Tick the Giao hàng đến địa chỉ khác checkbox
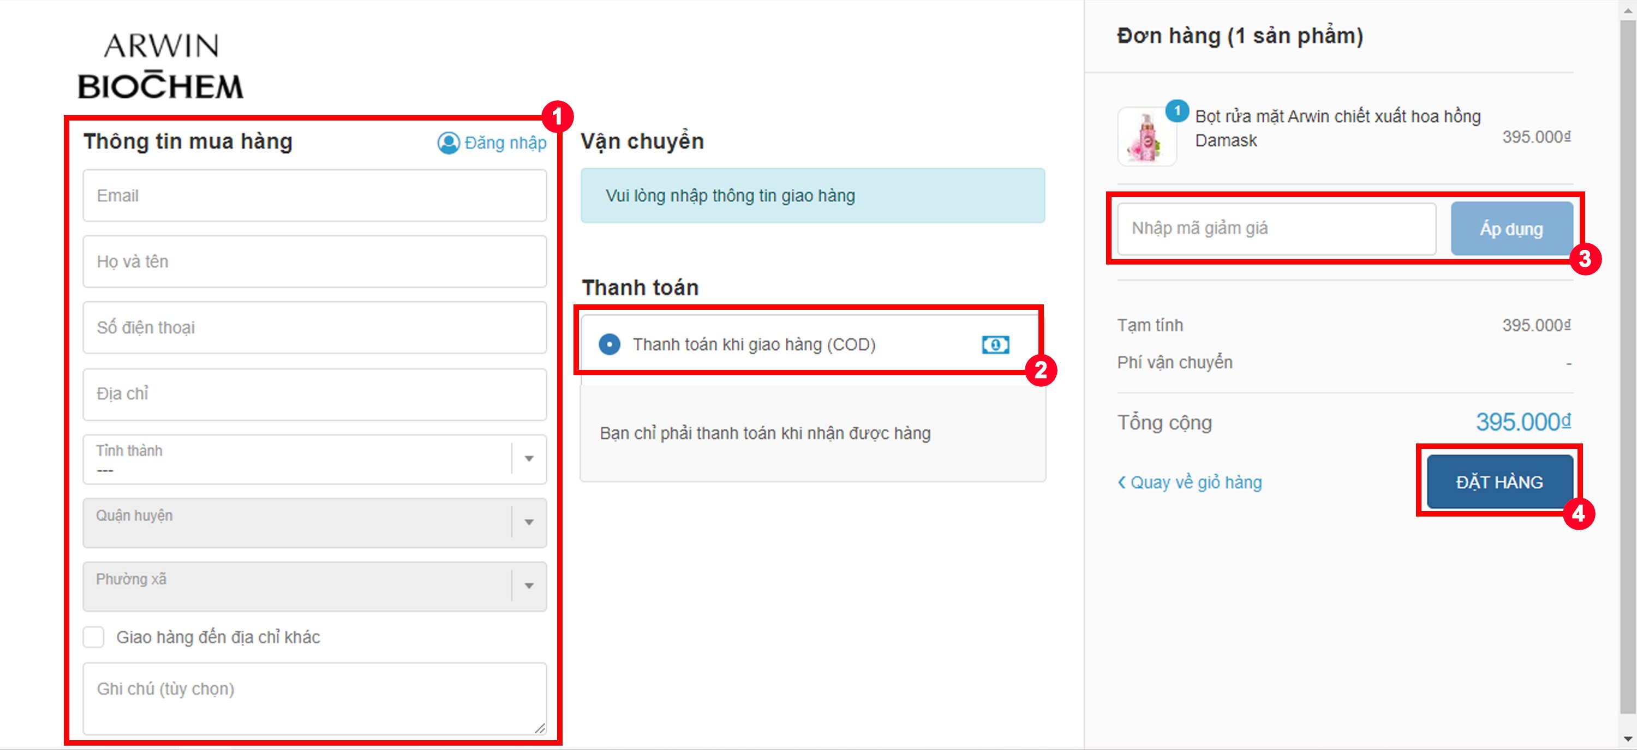Screen dimensions: 1637x750 [94, 637]
